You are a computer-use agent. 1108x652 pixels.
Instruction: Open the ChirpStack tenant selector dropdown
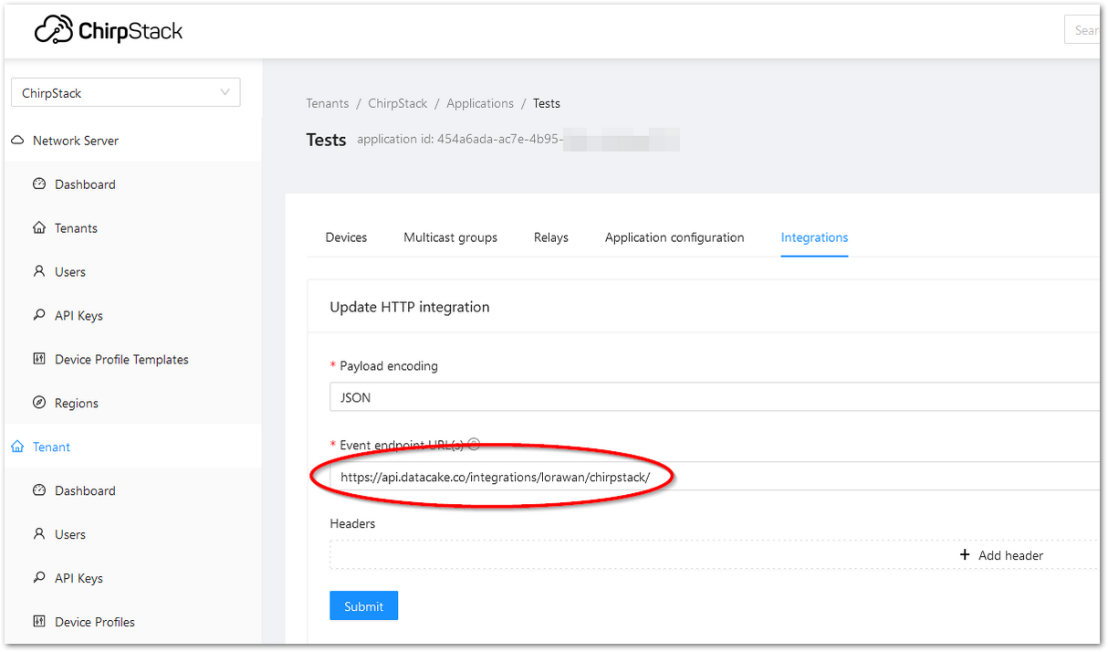click(126, 93)
